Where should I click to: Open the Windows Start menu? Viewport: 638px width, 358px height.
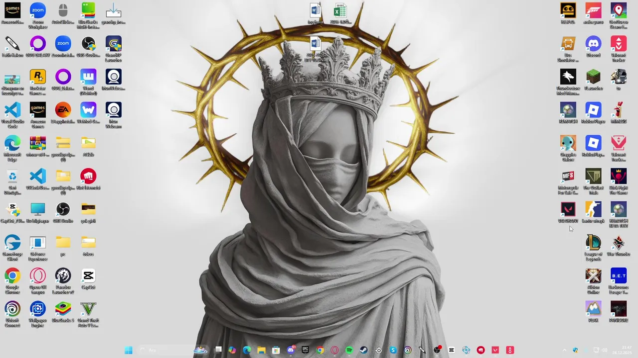(129, 350)
